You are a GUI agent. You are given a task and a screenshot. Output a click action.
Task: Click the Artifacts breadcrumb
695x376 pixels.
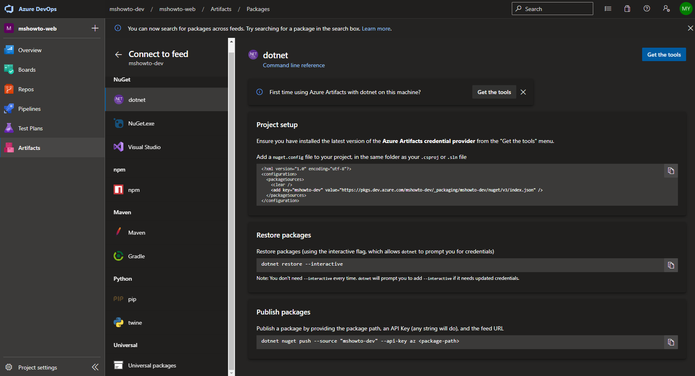(x=221, y=9)
